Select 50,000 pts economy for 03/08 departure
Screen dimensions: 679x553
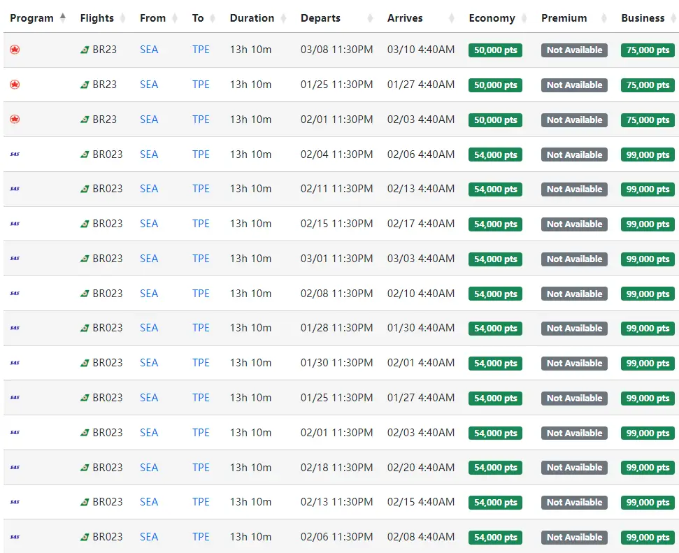click(x=495, y=50)
